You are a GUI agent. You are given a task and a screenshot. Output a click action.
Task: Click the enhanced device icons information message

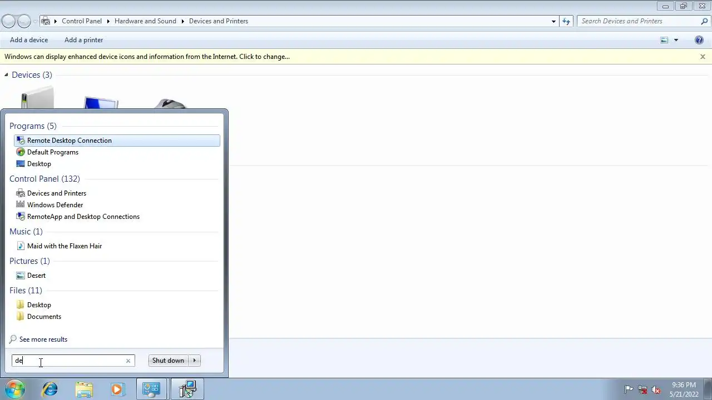(x=147, y=57)
